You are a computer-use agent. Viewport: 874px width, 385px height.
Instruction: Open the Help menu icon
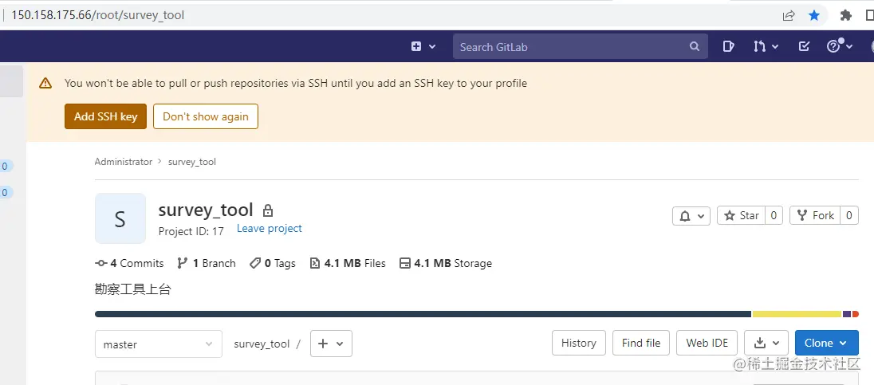coord(840,47)
